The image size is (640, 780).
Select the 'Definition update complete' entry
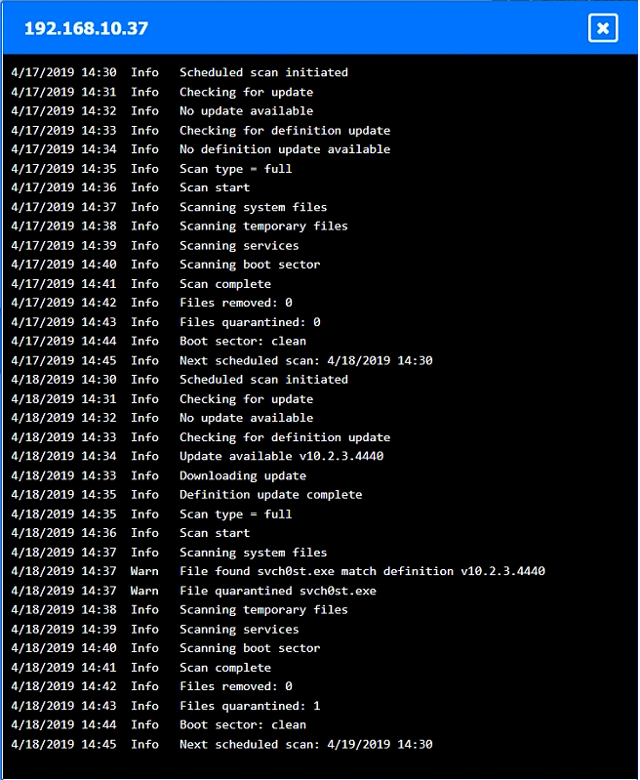(x=270, y=495)
